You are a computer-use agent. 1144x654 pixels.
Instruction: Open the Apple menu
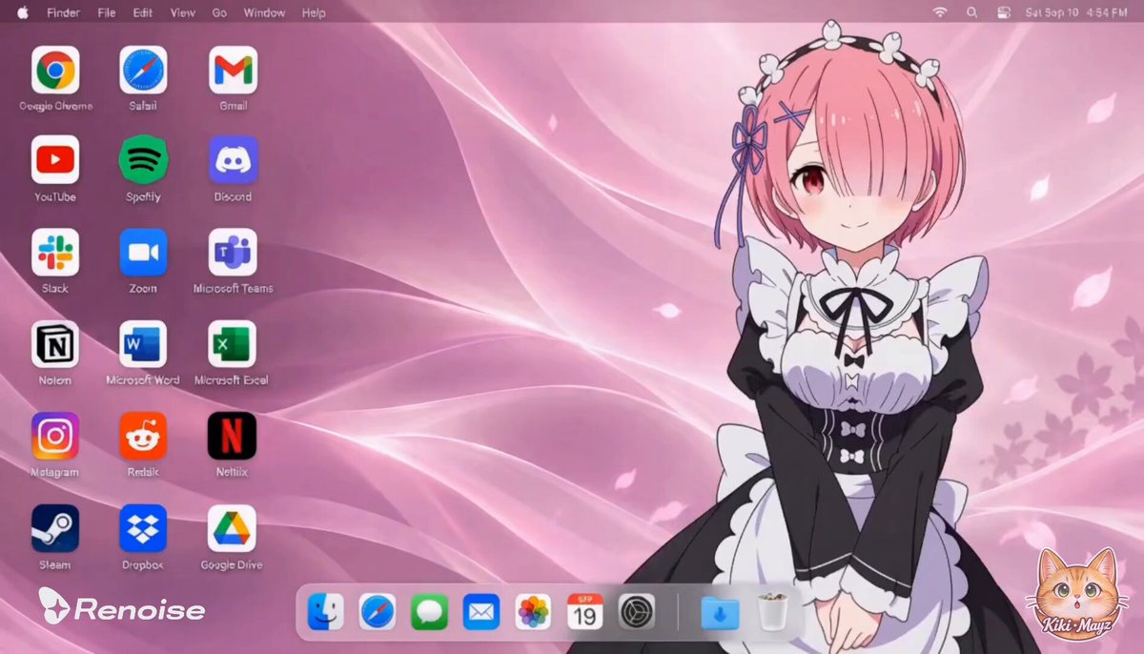(22, 12)
